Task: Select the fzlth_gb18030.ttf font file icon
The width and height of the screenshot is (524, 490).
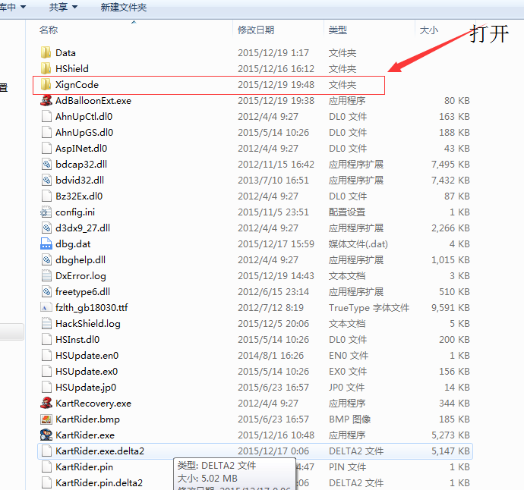Action: click(46, 307)
